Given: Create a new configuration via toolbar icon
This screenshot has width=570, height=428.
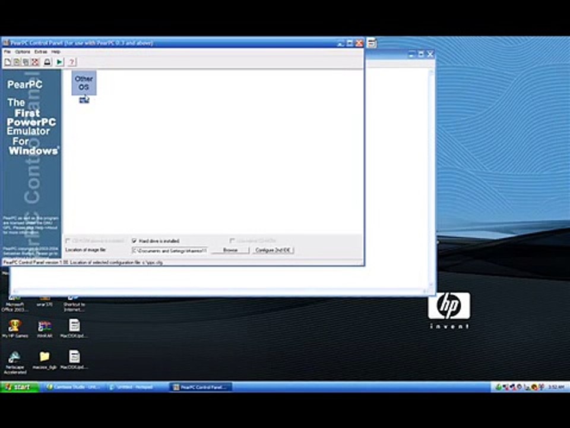Looking at the screenshot, I should tap(8, 62).
